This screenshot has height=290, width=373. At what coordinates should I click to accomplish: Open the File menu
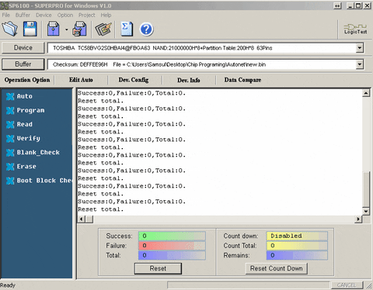[x=5, y=15]
